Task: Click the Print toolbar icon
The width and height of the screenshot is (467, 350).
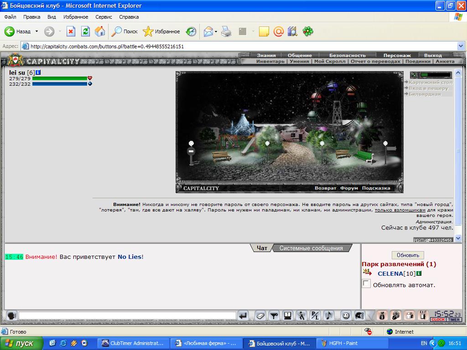Action: (x=226, y=31)
